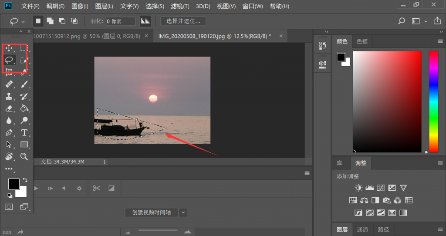Add a Color Lookup adjustment
Image resolution: width=446 pixels, height=236 pixels.
pos(409,200)
